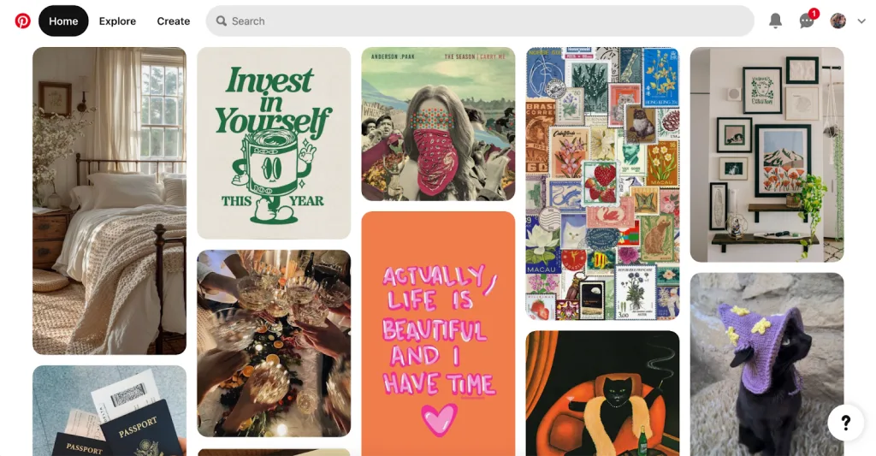
Task: Open your profile avatar
Action: 838,21
